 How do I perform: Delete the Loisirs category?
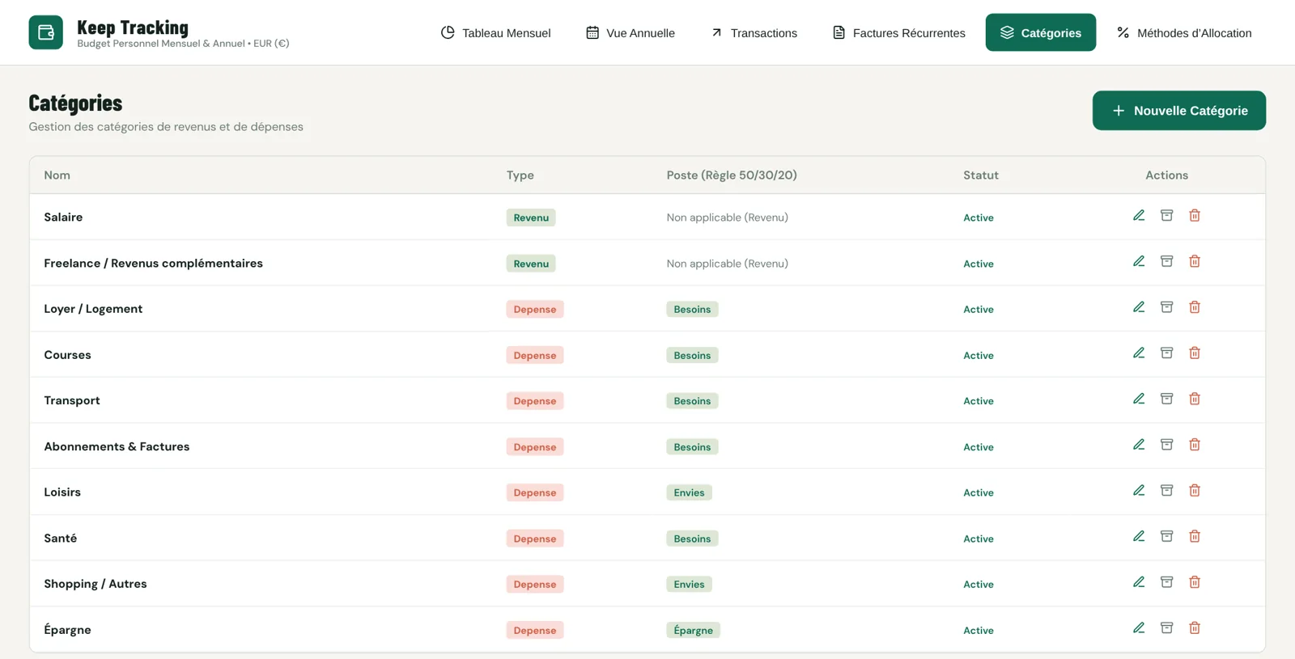1195,490
